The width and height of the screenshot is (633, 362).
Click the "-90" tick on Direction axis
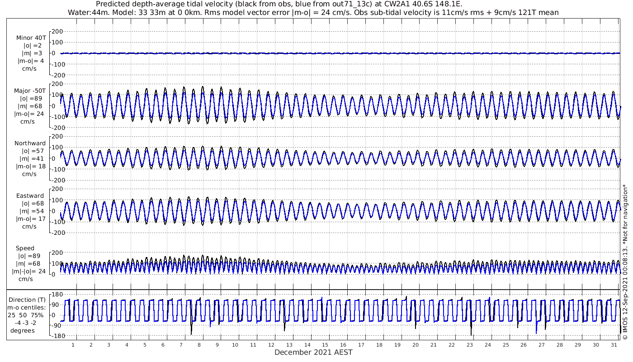[x=57, y=326]
